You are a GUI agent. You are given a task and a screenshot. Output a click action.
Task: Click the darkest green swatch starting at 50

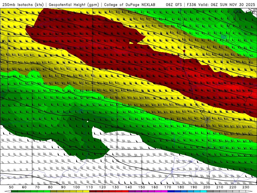(14, 191)
